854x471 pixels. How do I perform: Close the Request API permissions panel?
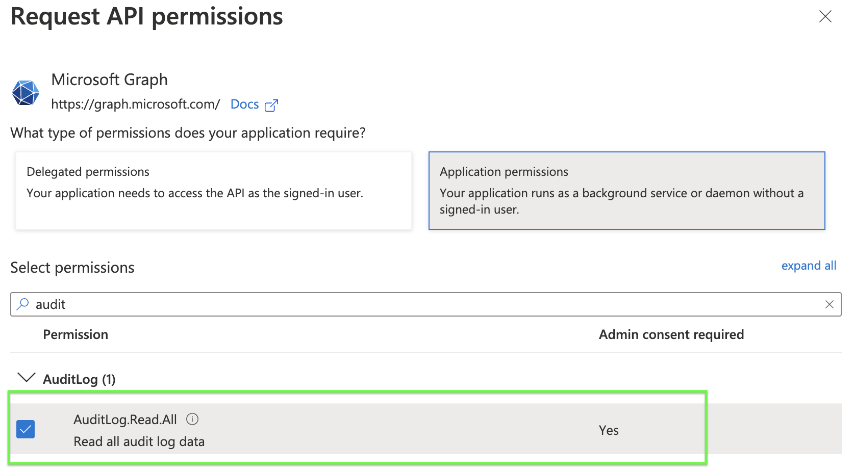(825, 17)
